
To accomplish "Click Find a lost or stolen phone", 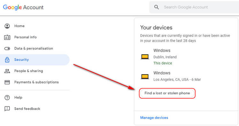I will click(167, 93).
